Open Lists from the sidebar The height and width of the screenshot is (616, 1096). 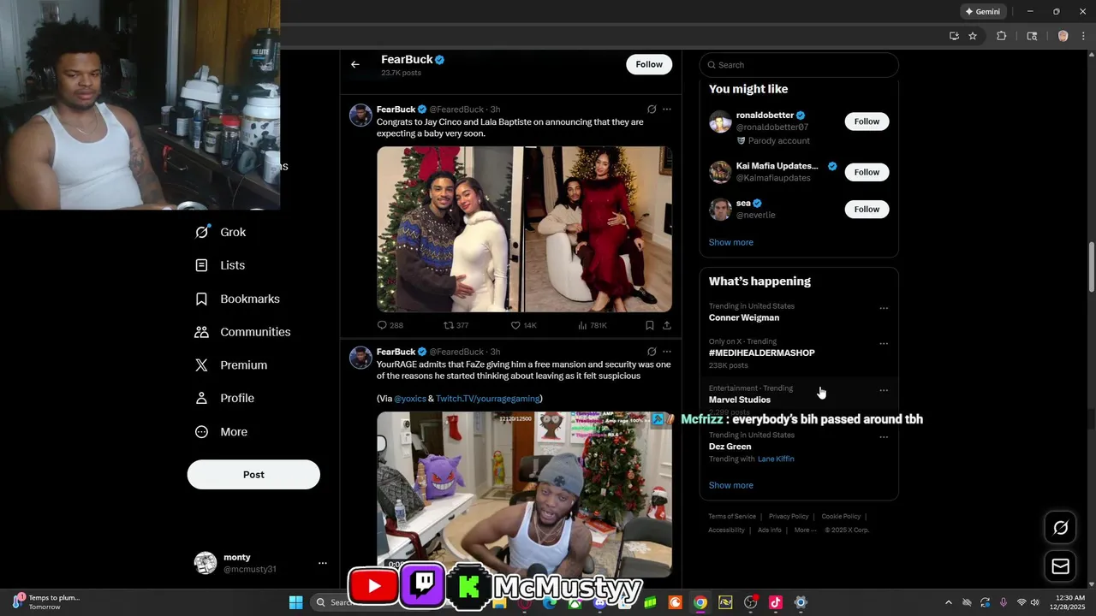click(x=220, y=265)
